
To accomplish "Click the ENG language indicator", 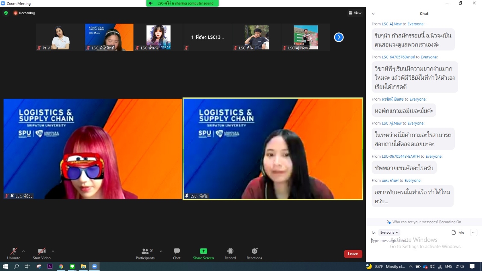I will click(448, 266).
